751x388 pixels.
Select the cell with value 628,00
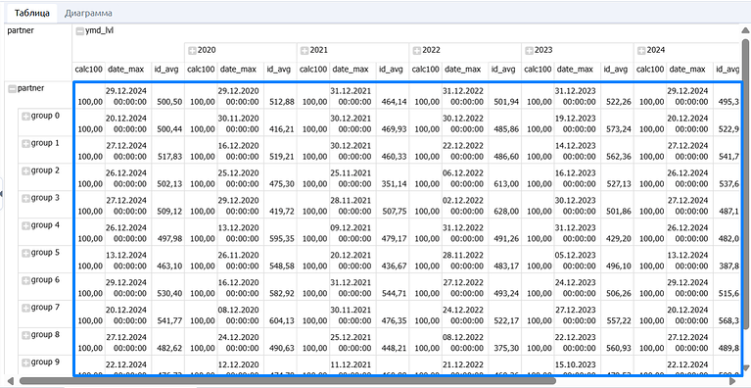[x=505, y=205]
